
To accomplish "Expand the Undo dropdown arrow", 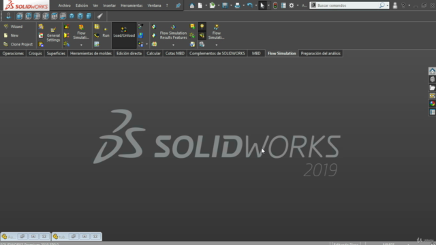I will click(x=256, y=5).
